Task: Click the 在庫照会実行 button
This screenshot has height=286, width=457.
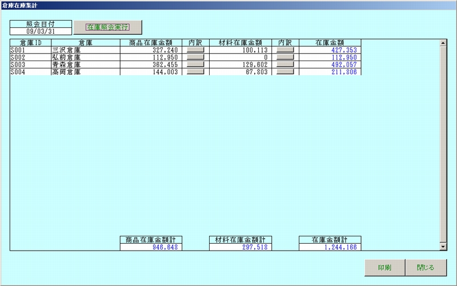Action: coord(107,27)
